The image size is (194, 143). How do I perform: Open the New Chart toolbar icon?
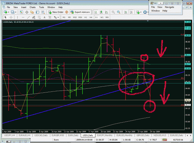[x=5, y=12]
